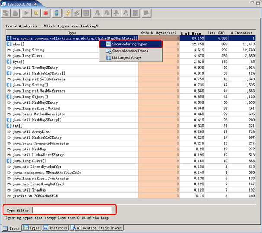Choose Show Referring Types from context menu
Viewport: 262px width, 233px height.
pos(131,44)
